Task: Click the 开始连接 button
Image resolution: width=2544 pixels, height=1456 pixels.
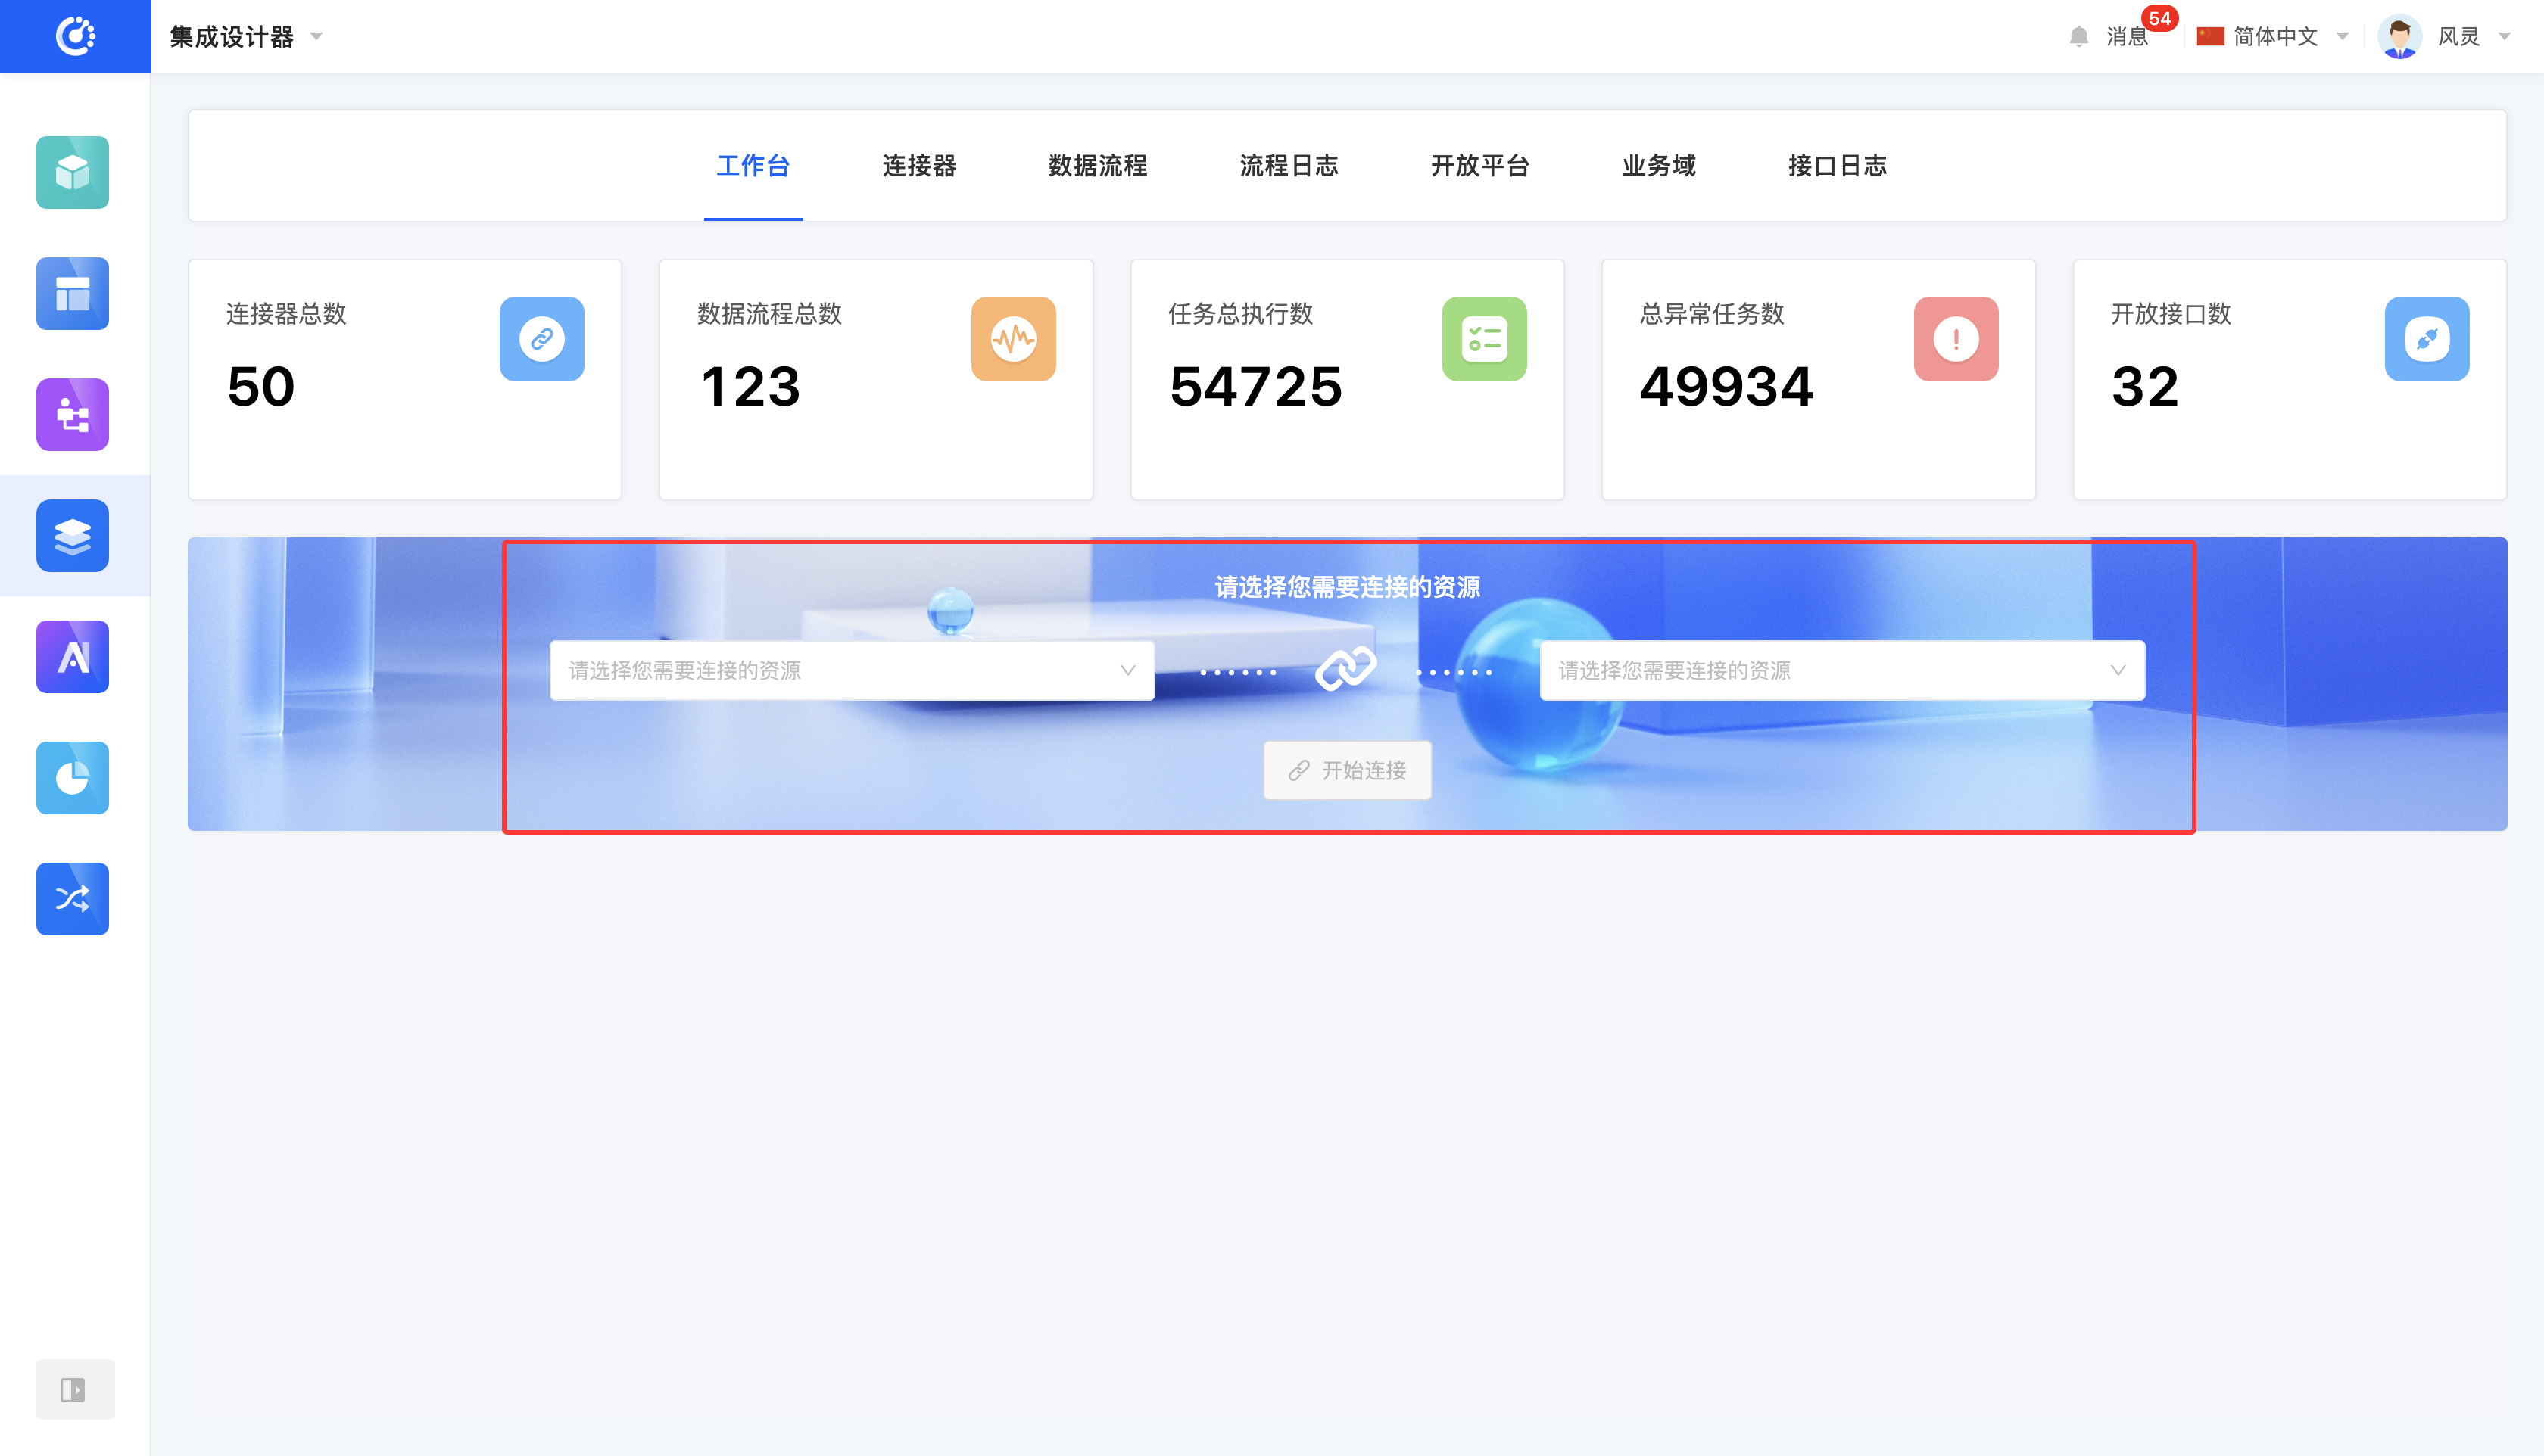Action: click(1346, 770)
